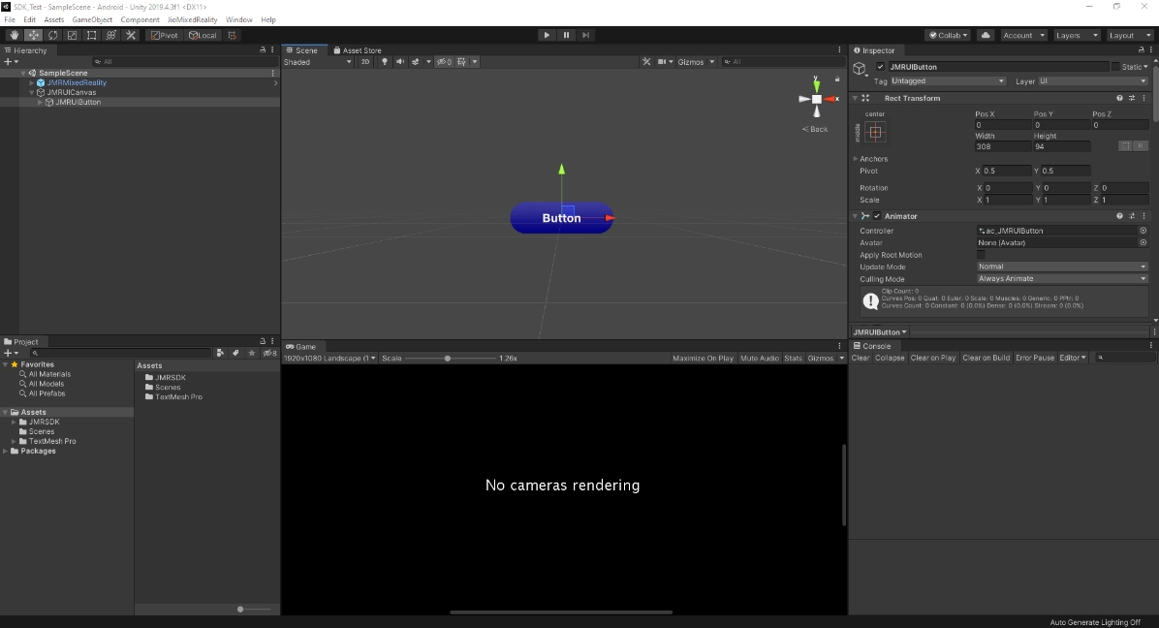This screenshot has width=1159, height=628.
Task: Check the Static checkbox for JMRUIButton
Action: pyautogui.click(x=1115, y=67)
